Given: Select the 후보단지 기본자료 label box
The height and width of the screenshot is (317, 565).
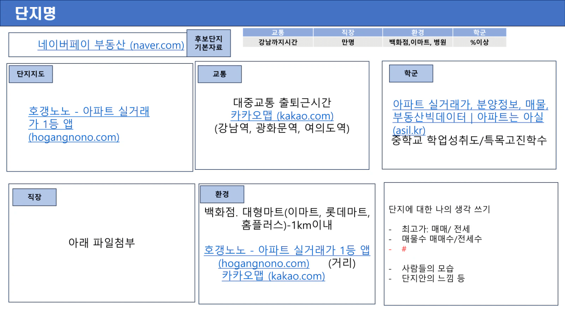Looking at the screenshot, I should tap(209, 43).
